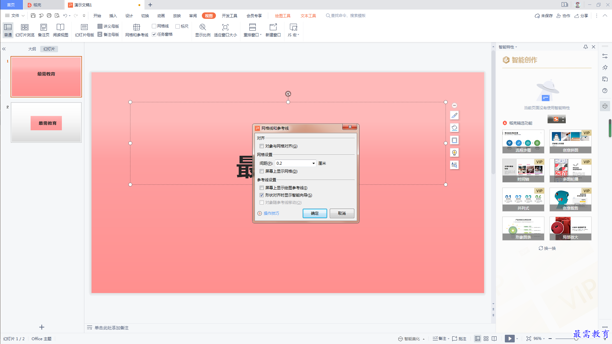Click 取消 button in dialog
Viewport: 612px width, 344px height.
(342, 213)
